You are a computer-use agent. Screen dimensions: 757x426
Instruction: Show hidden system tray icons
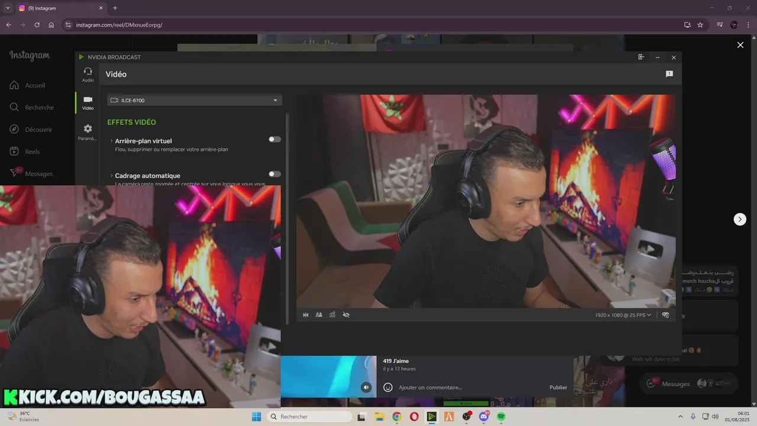coord(680,417)
